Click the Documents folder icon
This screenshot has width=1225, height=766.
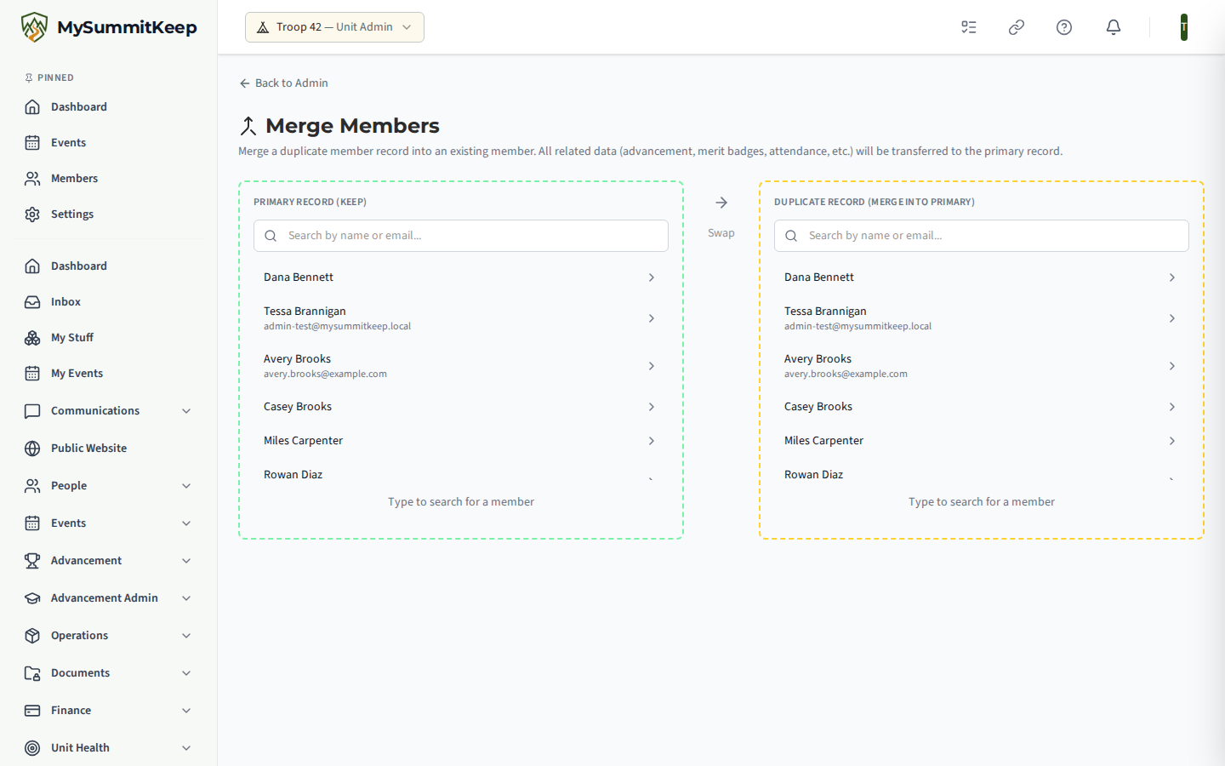click(32, 673)
